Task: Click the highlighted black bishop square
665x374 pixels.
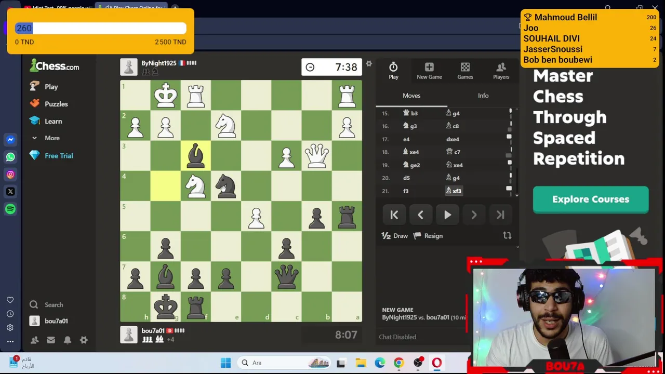Action: click(196, 155)
